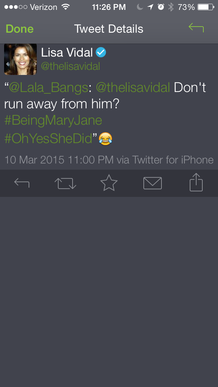The image size is (218, 387).
Task: Retweet using the retweet arrows icon
Action: tap(65, 184)
